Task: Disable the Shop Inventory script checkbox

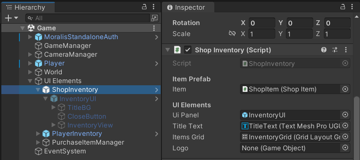Action: [188, 50]
